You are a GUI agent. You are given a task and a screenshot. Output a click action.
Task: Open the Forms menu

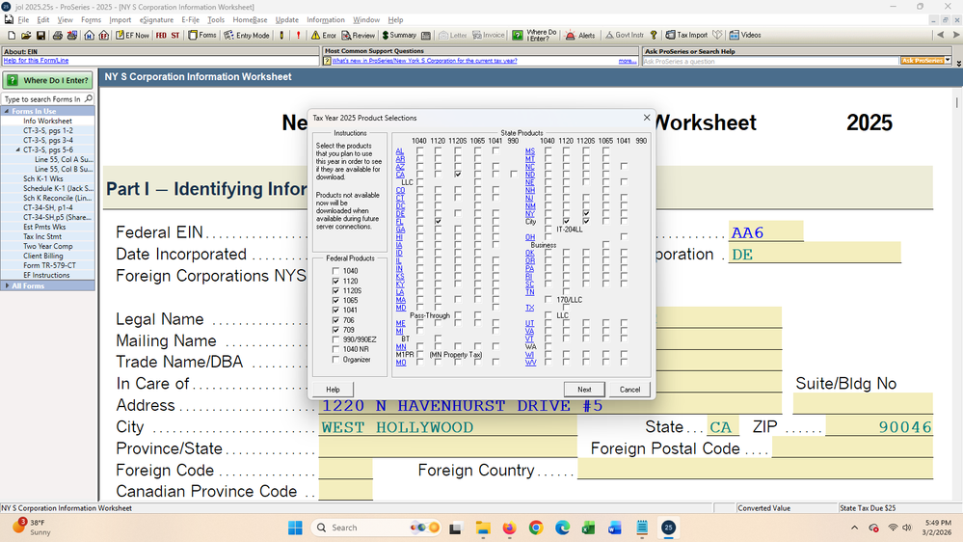click(x=91, y=19)
